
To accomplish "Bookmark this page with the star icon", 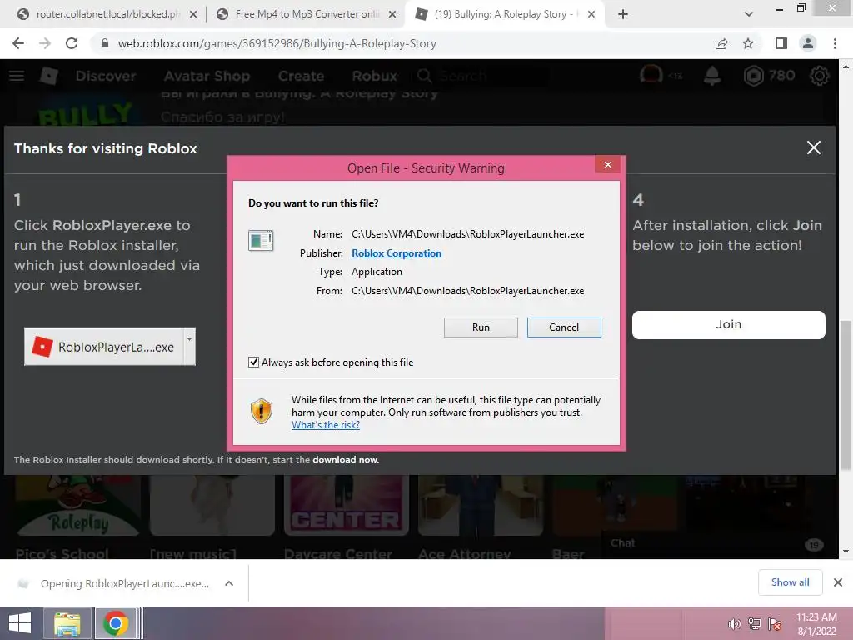I will [x=748, y=43].
